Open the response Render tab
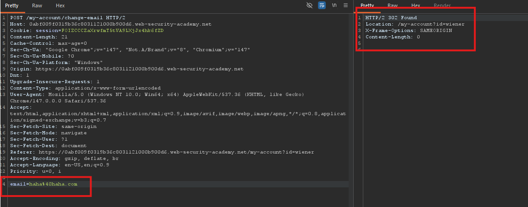This screenshot has width=528, height=207. (442, 6)
